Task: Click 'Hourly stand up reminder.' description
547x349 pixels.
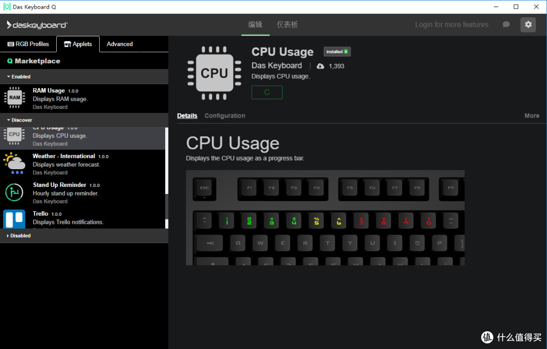Action: tap(65, 193)
